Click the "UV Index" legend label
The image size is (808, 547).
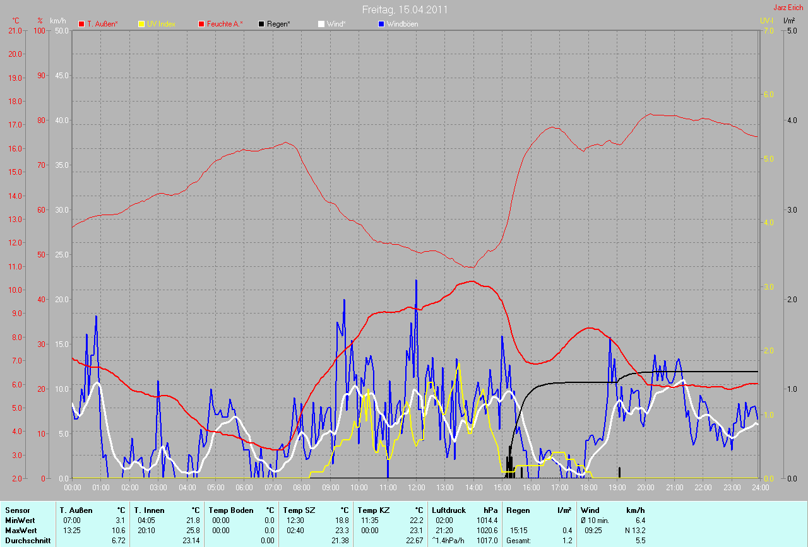click(161, 24)
